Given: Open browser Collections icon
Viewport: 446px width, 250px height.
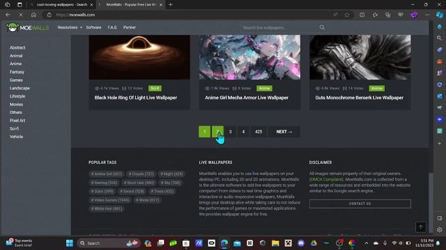Looking at the screenshot, I should [387, 15].
